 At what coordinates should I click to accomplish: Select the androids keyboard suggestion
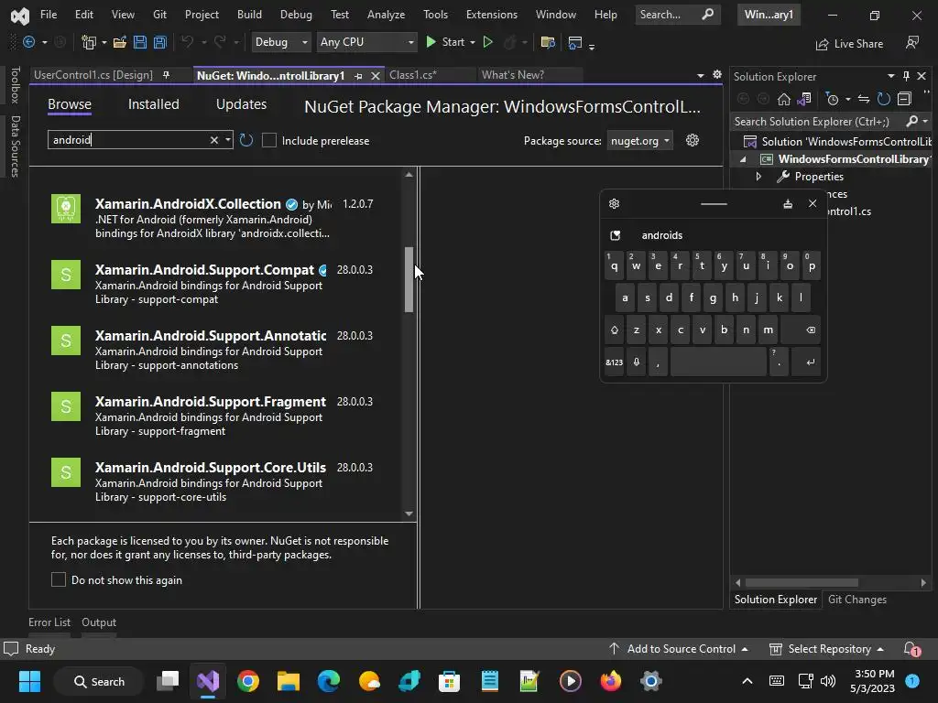[x=661, y=235]
